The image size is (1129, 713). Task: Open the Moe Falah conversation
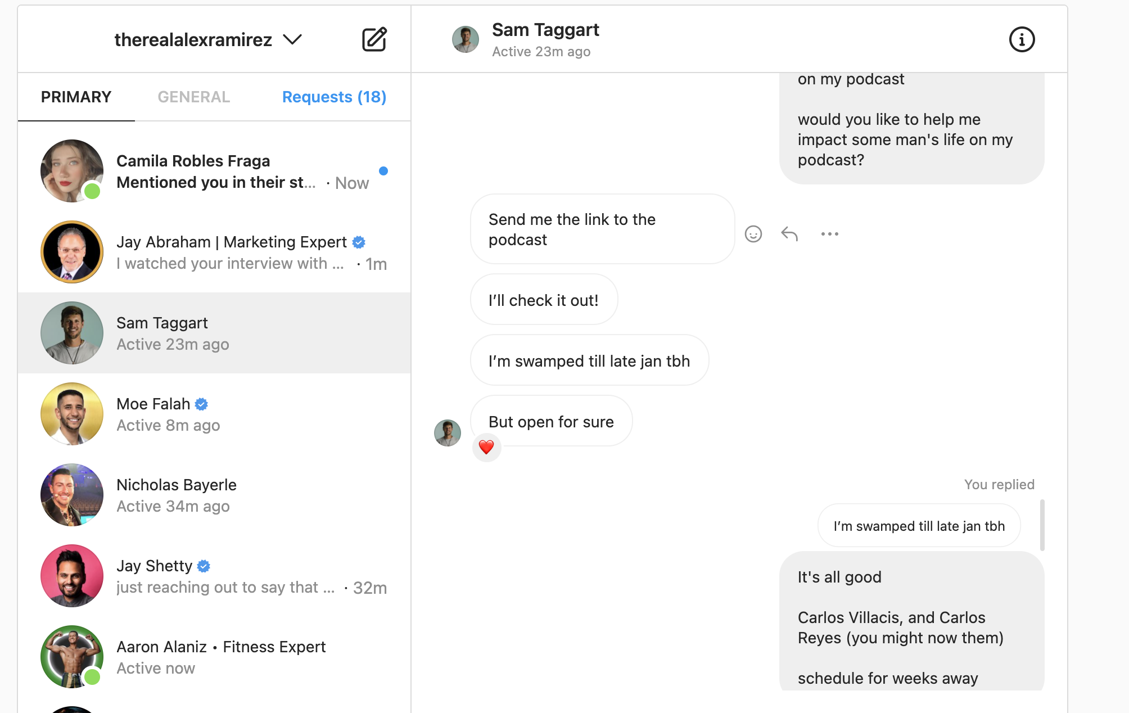point(214,414)
